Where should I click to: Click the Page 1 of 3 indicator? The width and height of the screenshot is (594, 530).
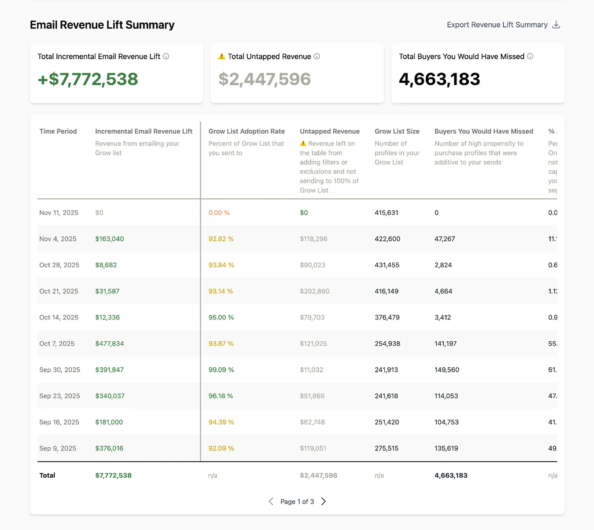(297, 502)
